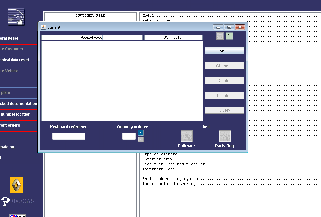Open help via the question mark icon
Viewport: 321px width, 217px height.
(x=229, y=36)
